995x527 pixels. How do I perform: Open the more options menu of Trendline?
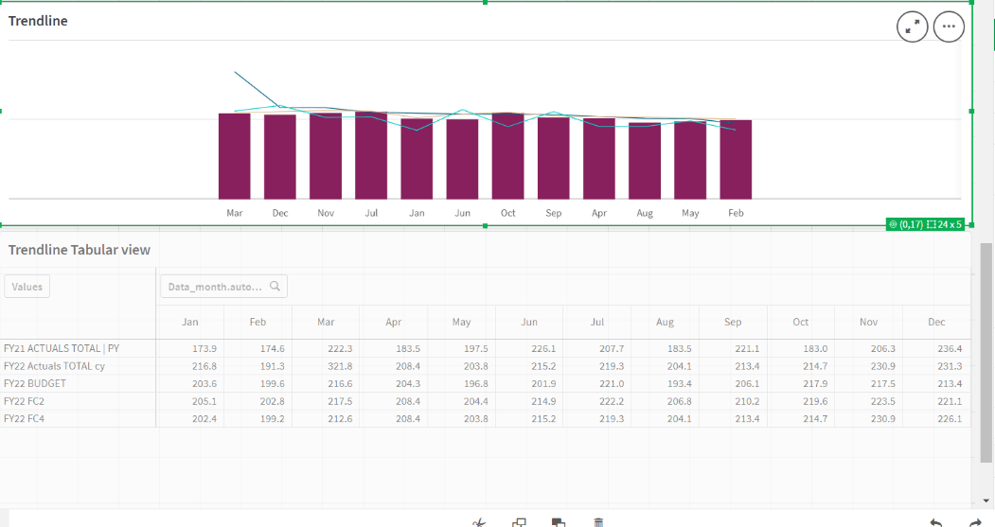949,26
